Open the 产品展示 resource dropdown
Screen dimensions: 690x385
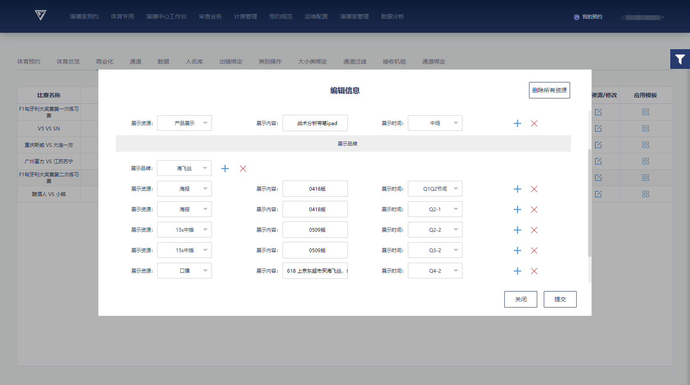click(184, 123)
